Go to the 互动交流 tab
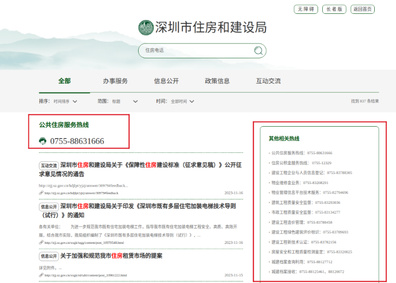Image resolution: width=396 pixels, height=283 pixels. point(268,81)
